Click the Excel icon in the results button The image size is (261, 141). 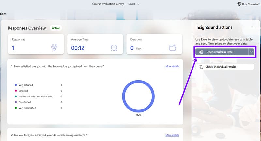201,52
